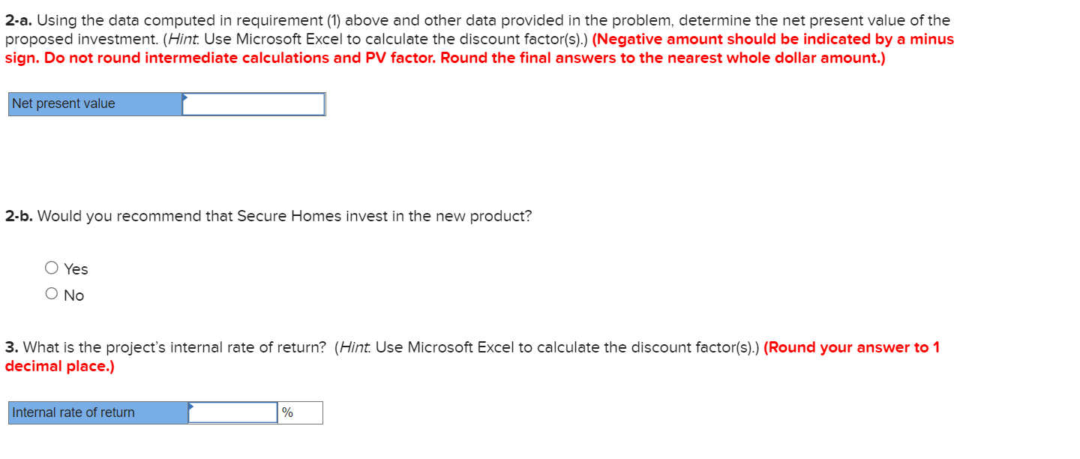Click the blue triangle marker in Internal rate field

(x=191, y=406)
